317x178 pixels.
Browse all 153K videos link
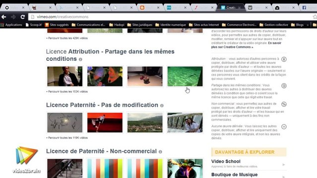67,91
